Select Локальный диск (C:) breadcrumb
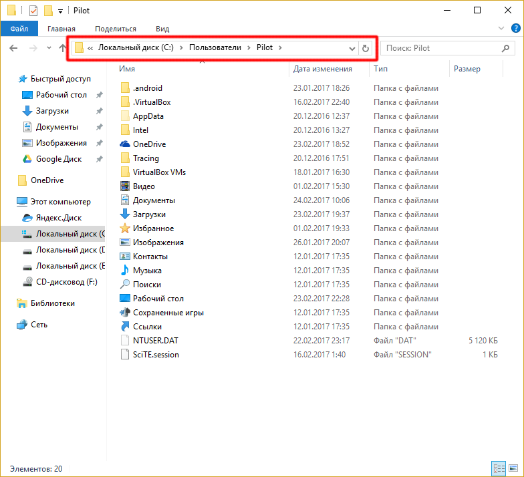The width and height of the screenshot is (524, 477). click(136, 47)
